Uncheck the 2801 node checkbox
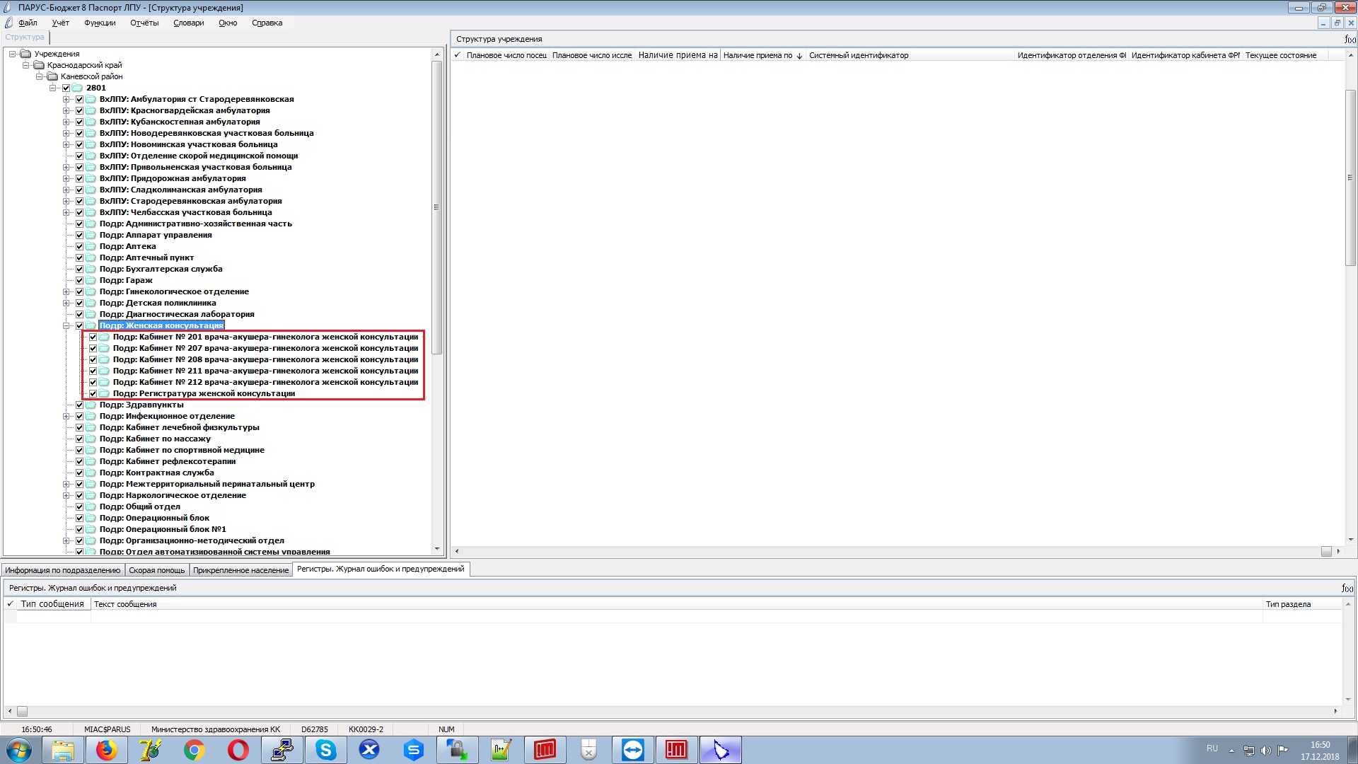The height and width of the screenshot is (764, 1358). tap(66, 88)
